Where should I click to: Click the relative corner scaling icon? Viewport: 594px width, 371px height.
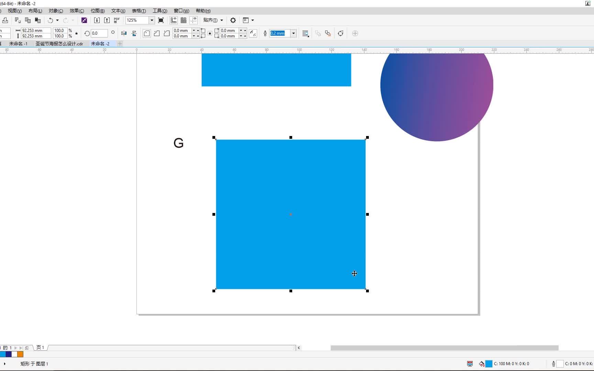[253, 33]
